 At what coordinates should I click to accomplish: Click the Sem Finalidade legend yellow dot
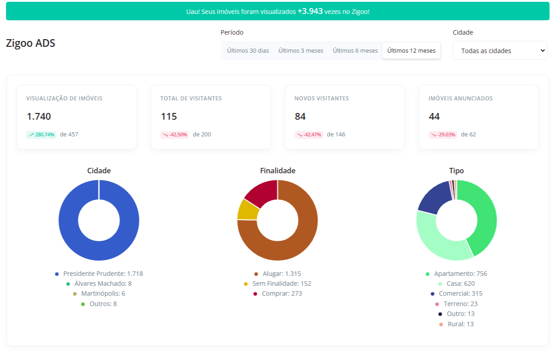(246, 284)
